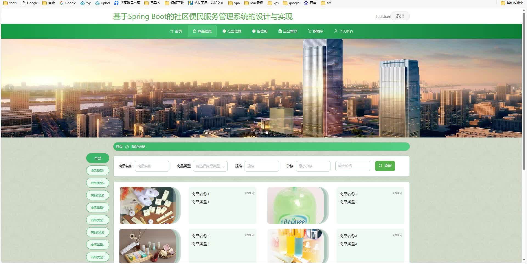Select the 商品信息 nav tab

(x=202, y=31)
